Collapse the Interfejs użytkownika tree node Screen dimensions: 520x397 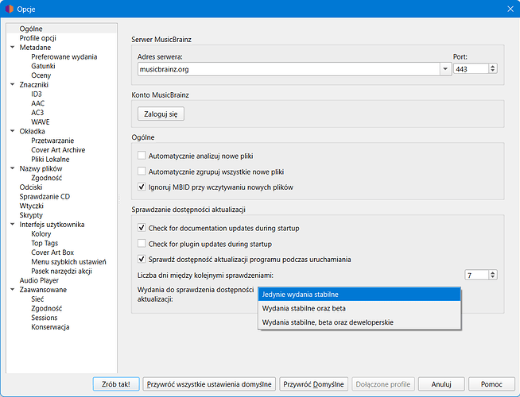coord(12,225)
